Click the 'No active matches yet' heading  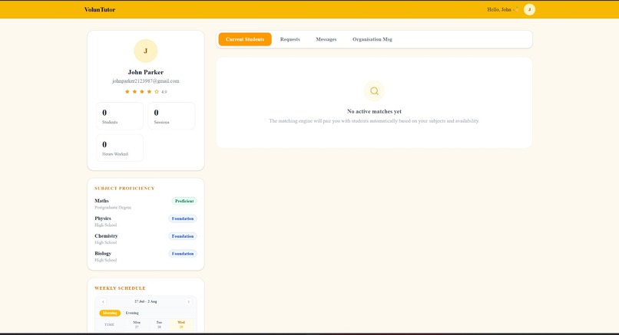374,111
